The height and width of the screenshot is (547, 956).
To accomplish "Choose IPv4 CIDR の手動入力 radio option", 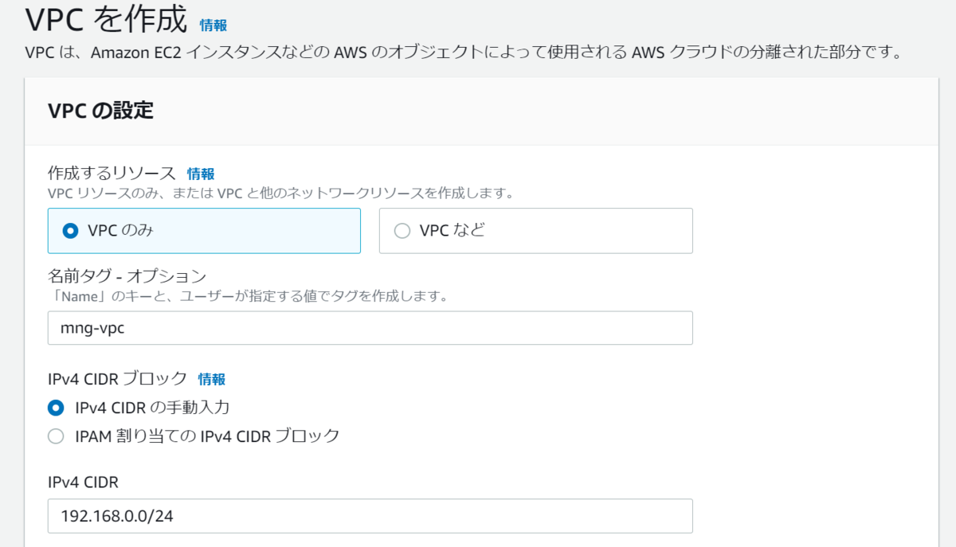I will point(56,408).
